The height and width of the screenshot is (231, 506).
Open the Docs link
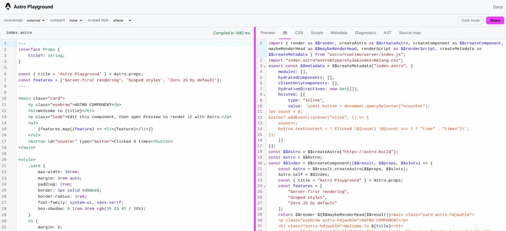498,7
